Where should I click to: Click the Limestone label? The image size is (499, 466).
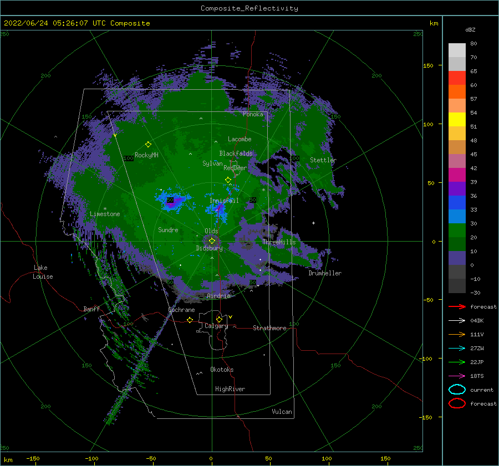click(x=105, y=214)
